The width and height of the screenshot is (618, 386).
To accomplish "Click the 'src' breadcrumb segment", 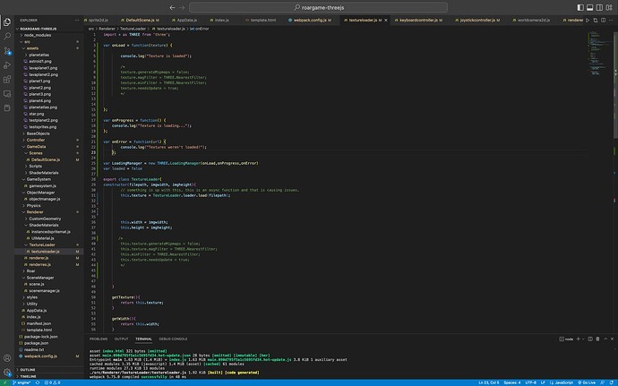I will (x=91, y=29).
